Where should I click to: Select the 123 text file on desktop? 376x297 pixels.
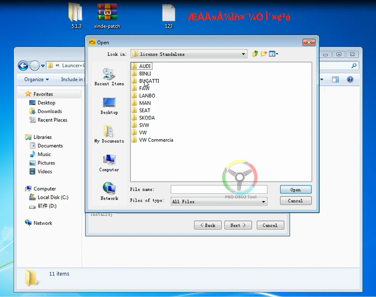tap(168, 16)
